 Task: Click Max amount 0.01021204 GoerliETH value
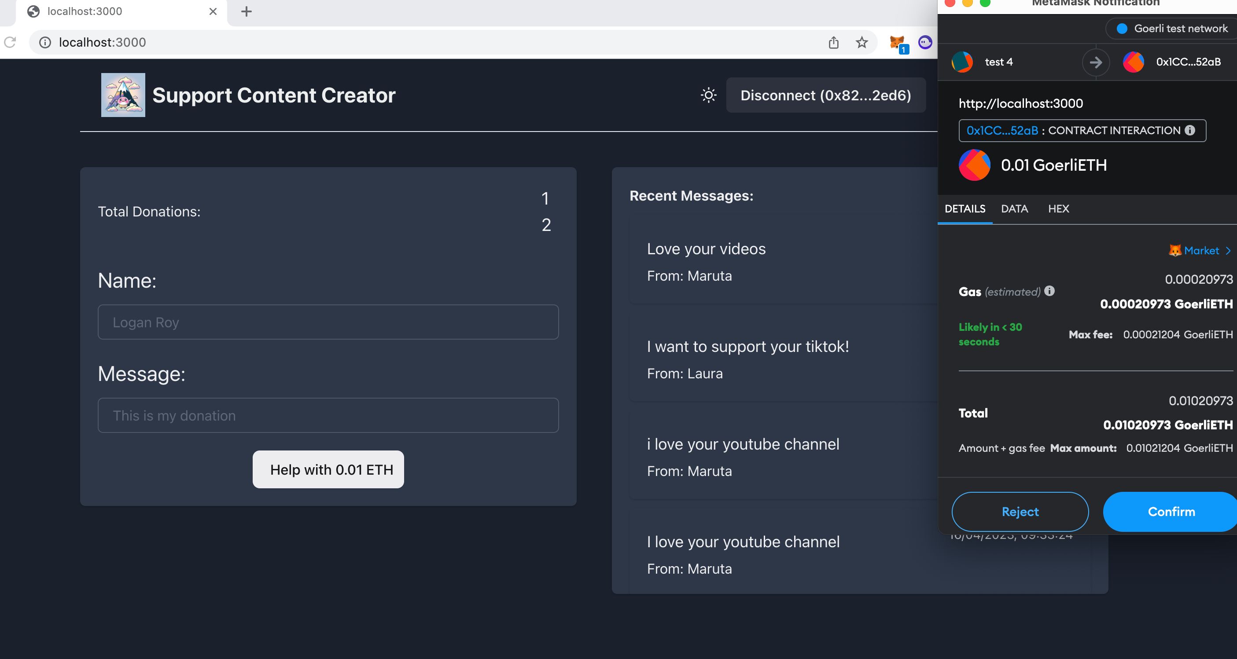coord(1179,448)
